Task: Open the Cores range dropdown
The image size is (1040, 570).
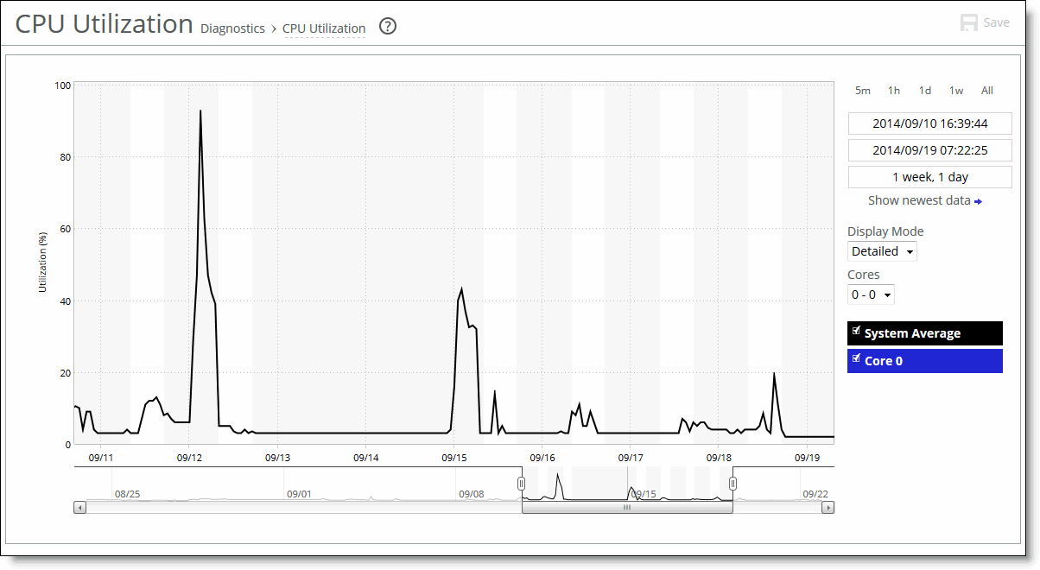Action: [871, 294]
